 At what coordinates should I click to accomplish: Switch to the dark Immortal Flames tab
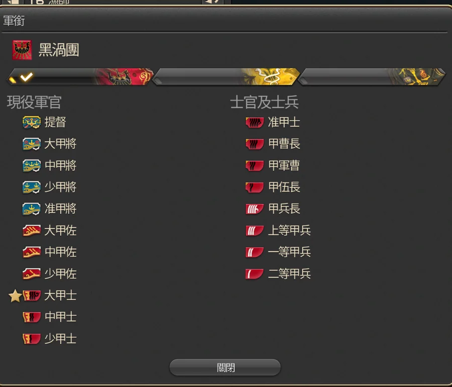(372, 77)
